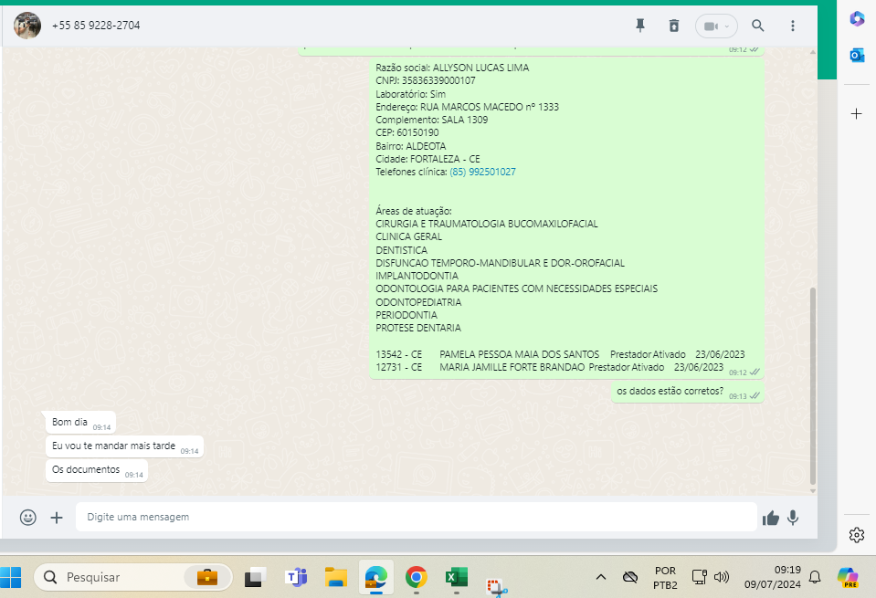Click the ODONTOPEDIATRIA line
This screenshot has height=598, width=876.
click(418, 302)
